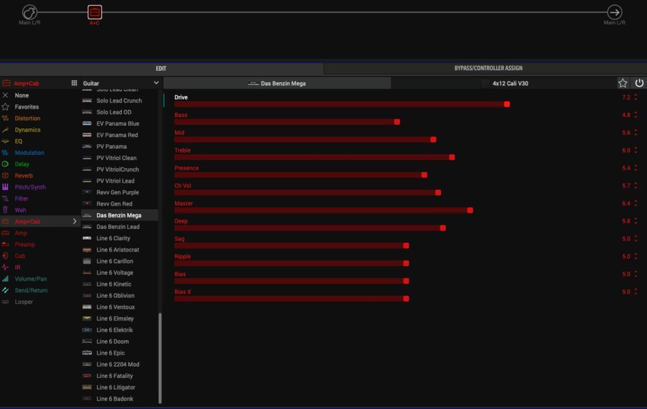Click the input block icon on signal chain
The height and width of the screenshot is (409, 647).
coord(30,12)
